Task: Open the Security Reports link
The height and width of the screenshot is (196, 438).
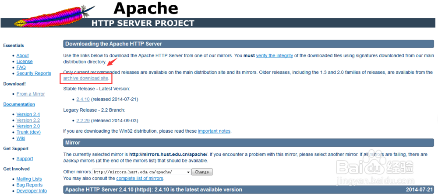Action: click(34, 73)
